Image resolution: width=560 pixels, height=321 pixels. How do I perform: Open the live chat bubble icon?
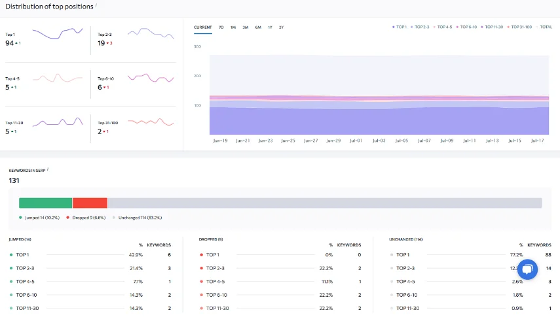[527, 269]
